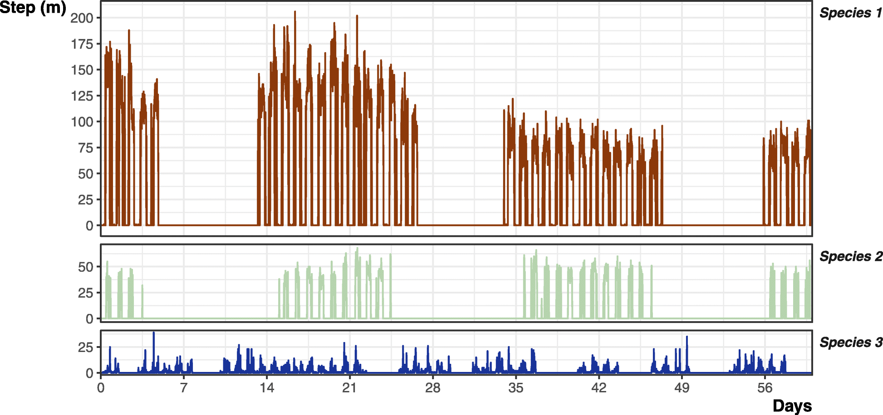Viewport: 883px width, 415px height.
Task: Click the 28 label on Days axis
Action: click(433, 388)
